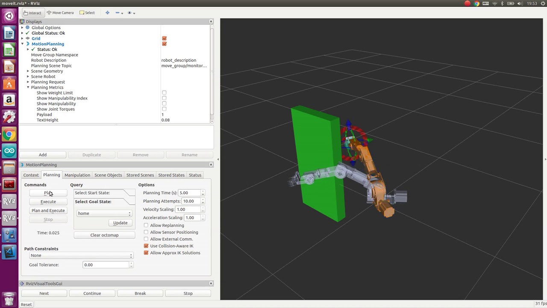Open LibreOffice Calc from the dock
Viewport: 547px width, 308px height.
click(x=9, y=50)
